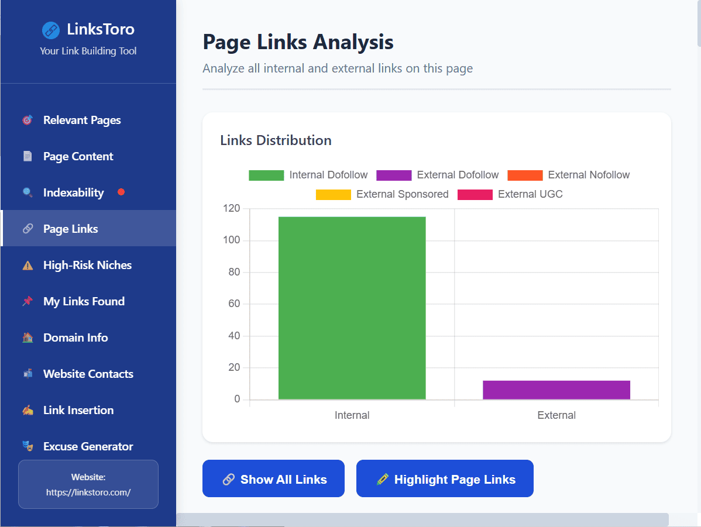Click the house icon beside Domain Info

point(28,338)
